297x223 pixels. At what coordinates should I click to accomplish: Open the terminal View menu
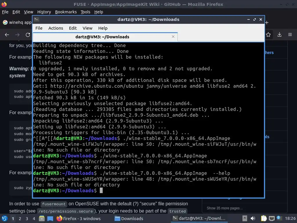coord(87,28)
